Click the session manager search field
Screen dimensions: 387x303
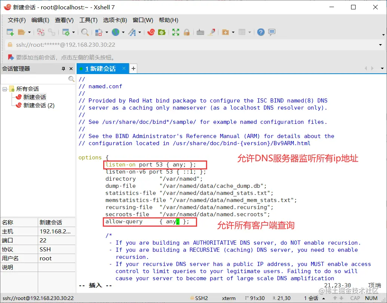[34, 79]
